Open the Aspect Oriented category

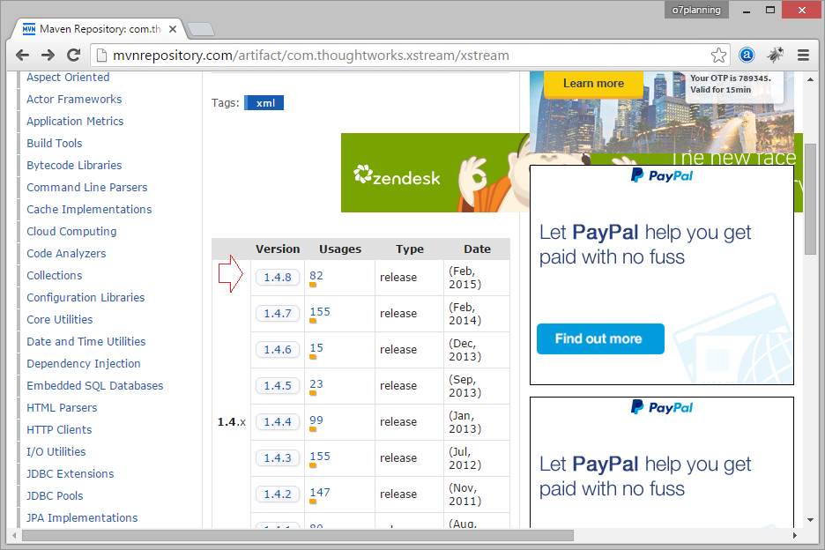point(68,78)
